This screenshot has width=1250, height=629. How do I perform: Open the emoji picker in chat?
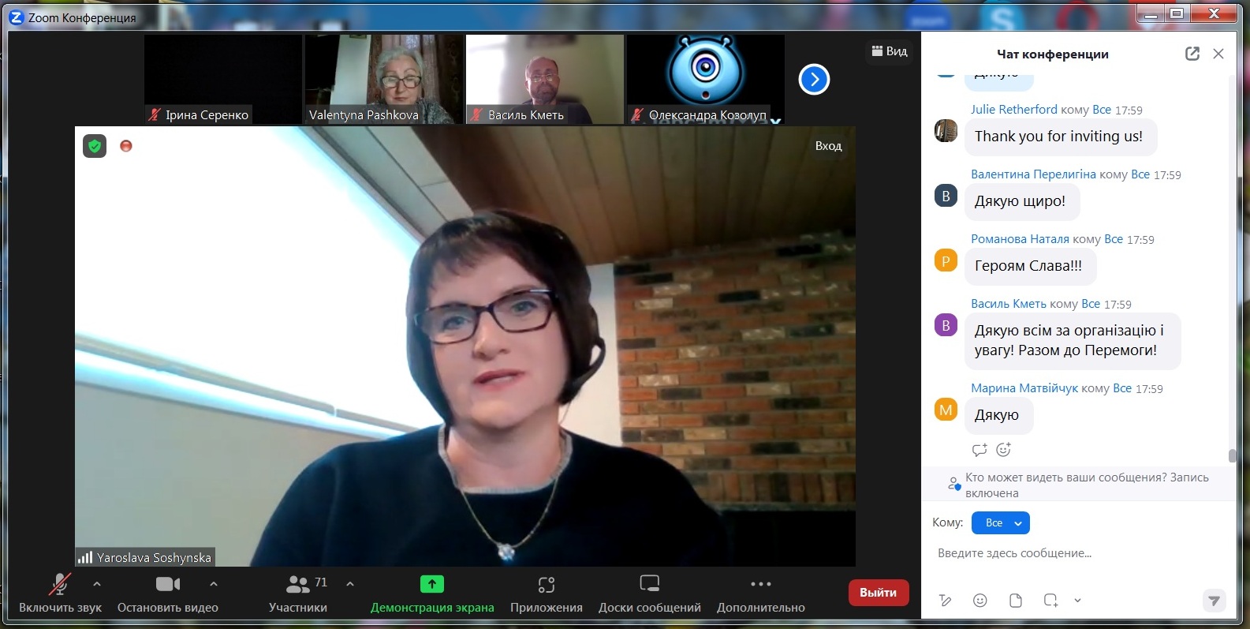[x=980, y=601]
